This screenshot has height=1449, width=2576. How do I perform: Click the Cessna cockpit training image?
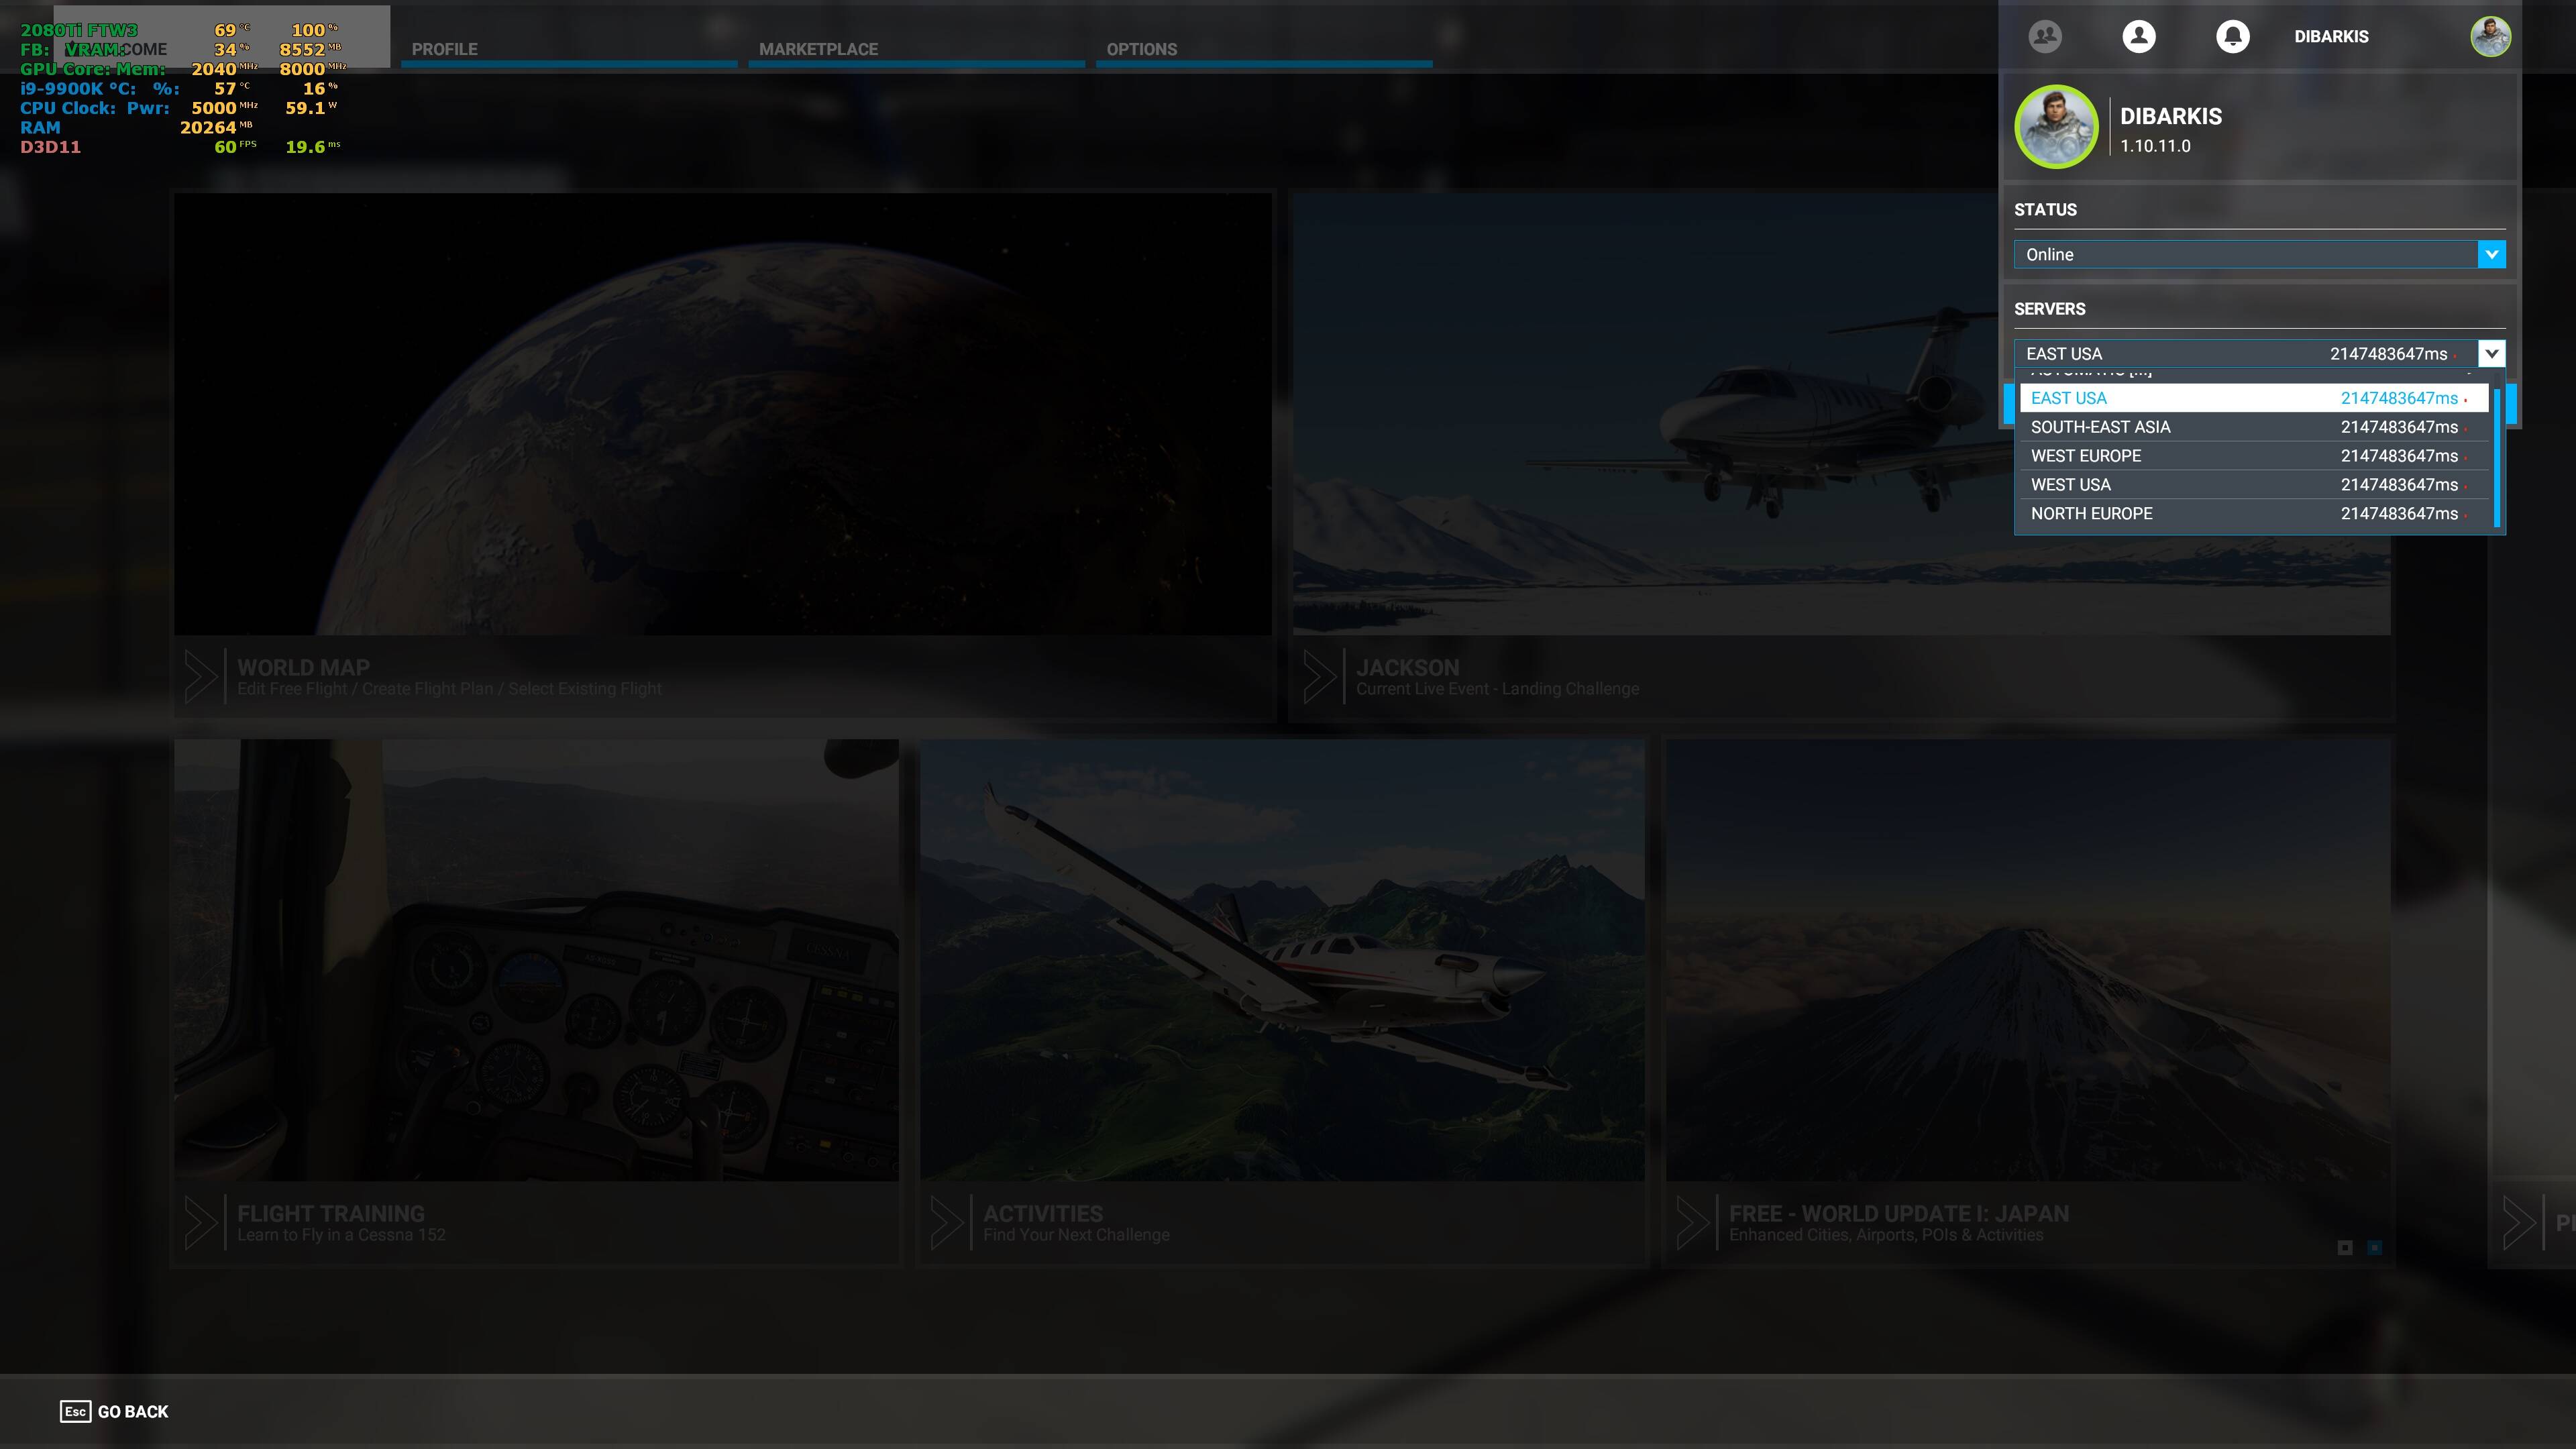(536, 960)
